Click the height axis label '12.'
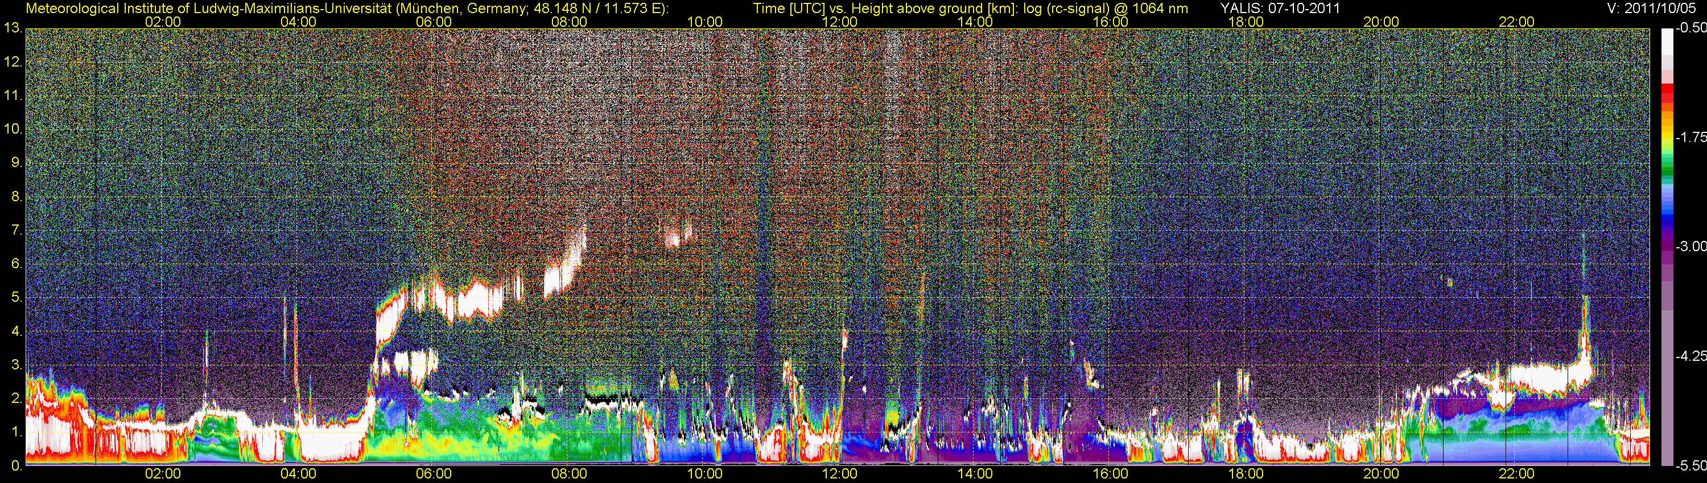Viewport: 1707px width, 483px height. 13,62
